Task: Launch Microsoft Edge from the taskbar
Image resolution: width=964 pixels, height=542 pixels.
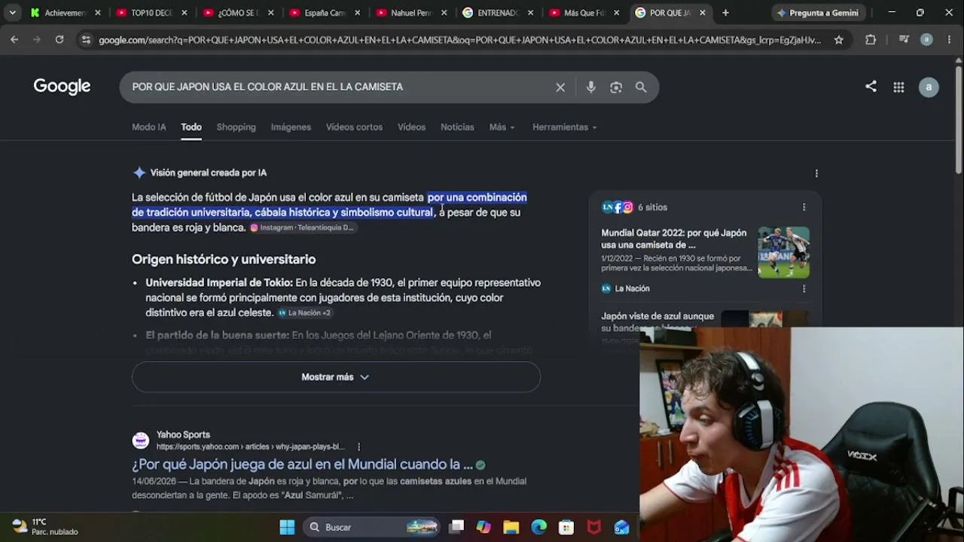Action: [x=538, y=527]
